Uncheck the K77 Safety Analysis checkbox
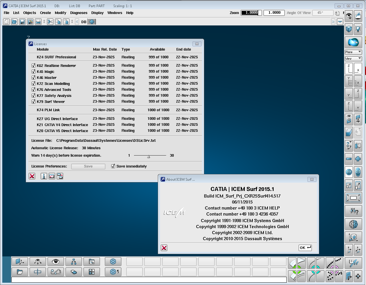Viewport: 366px width, 285px height. tap(33, 95)
